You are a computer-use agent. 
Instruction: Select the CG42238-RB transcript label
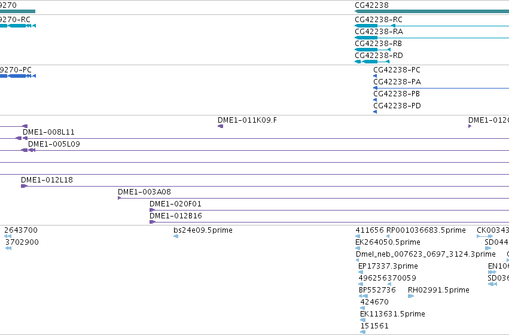[x=378, y=44]
